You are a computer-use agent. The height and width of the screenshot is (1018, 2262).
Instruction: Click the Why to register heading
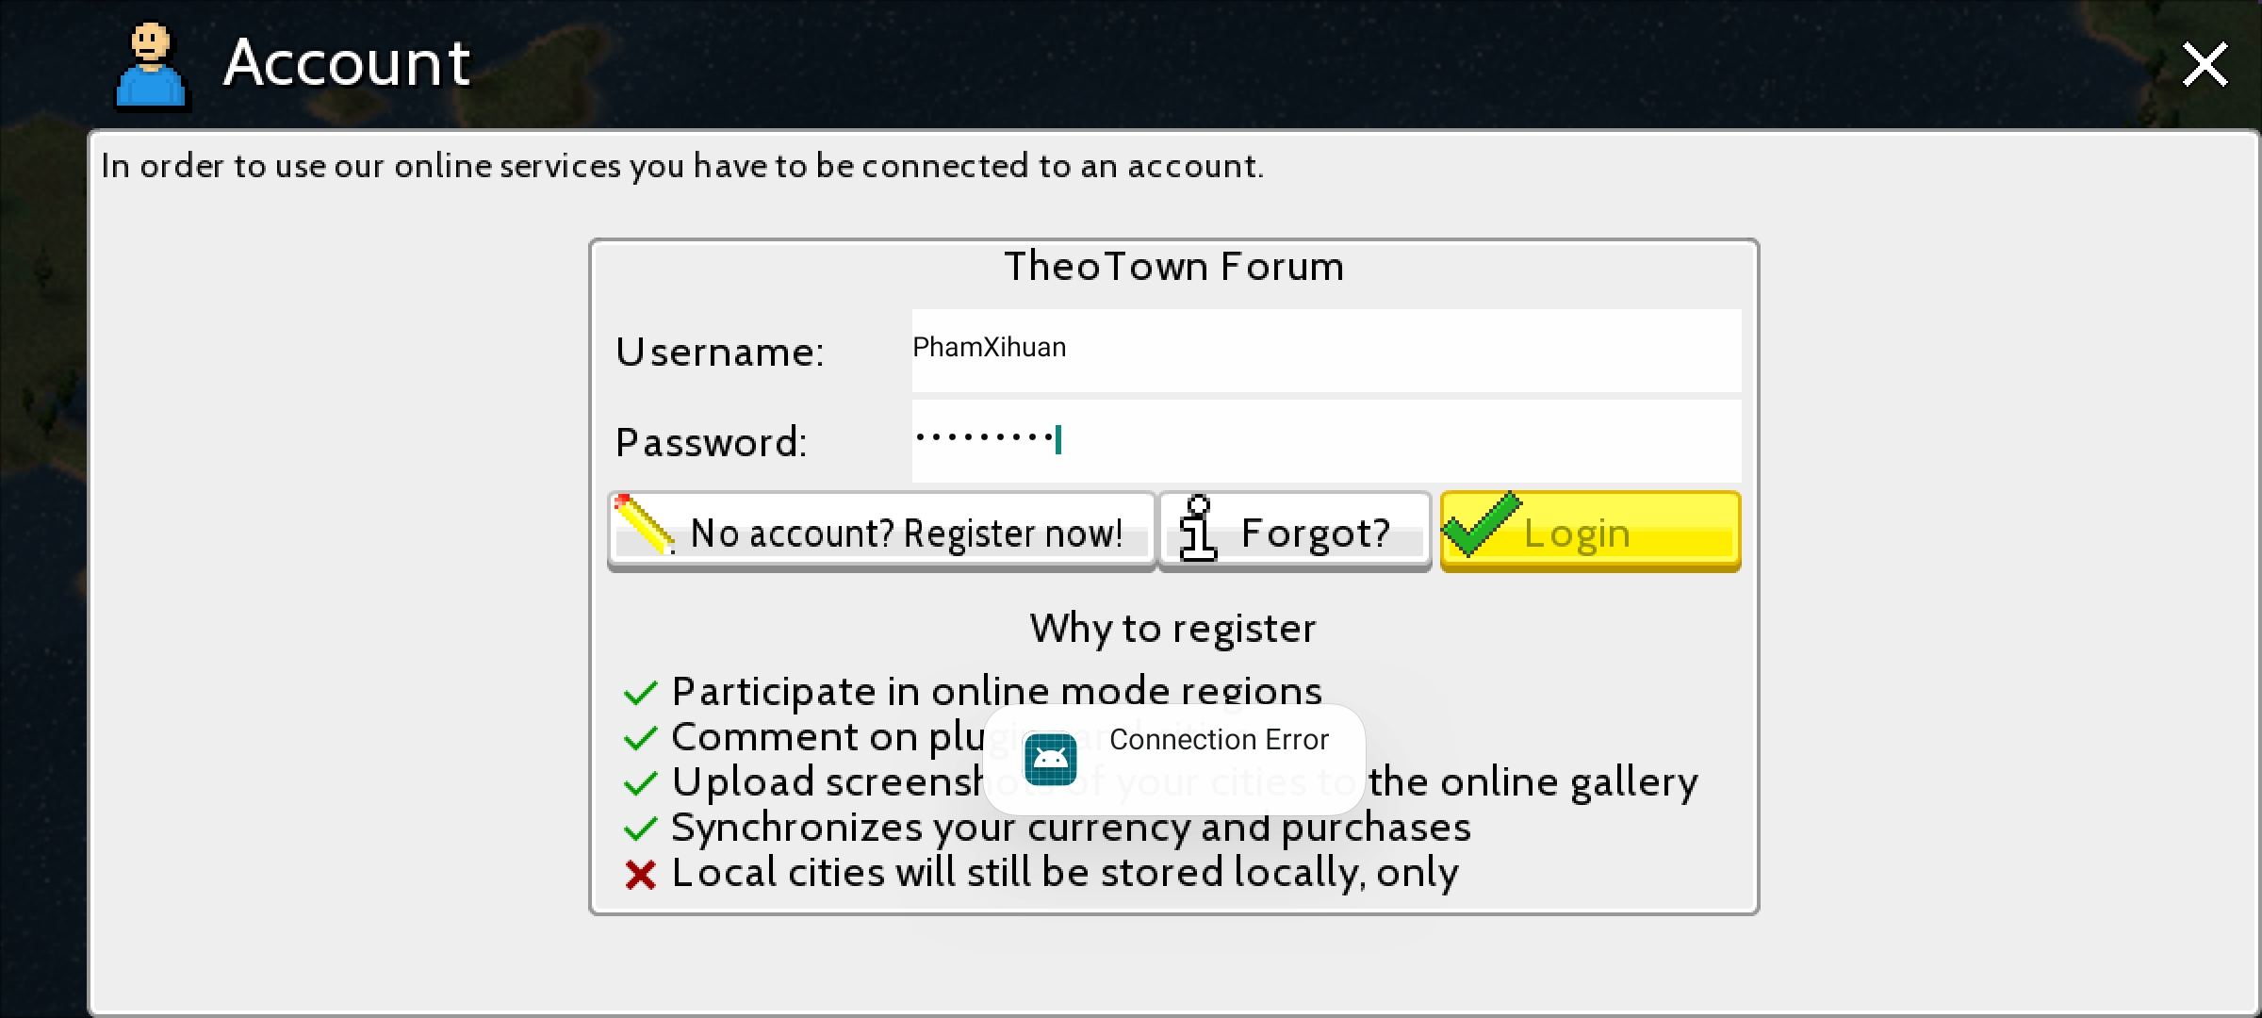coord(1173,629)
